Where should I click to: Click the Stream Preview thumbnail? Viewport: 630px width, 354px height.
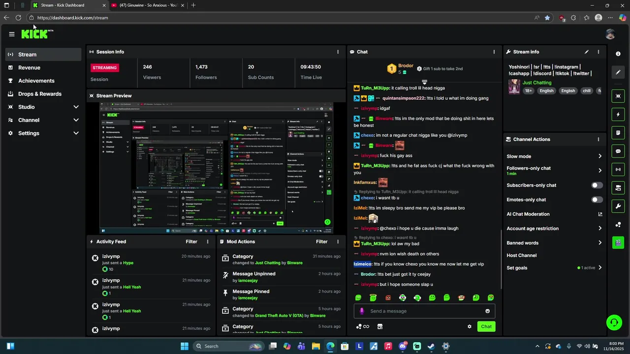point(216,168)
